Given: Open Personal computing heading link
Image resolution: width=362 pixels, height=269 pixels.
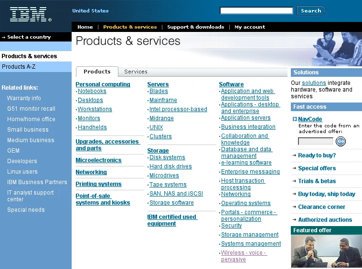Looking at the screenshot, I should point(103,84).
